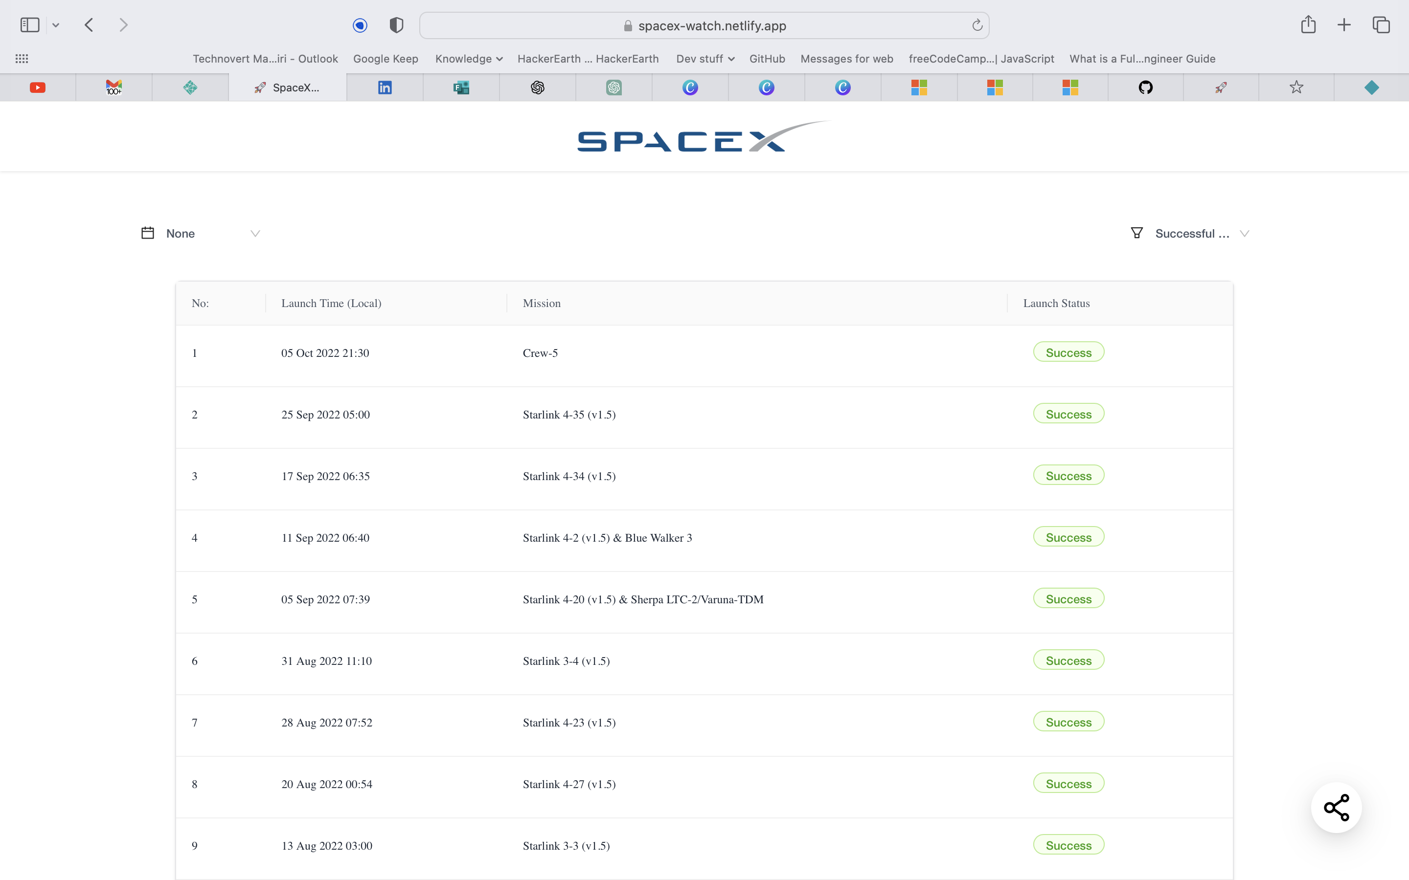The image size is (1409, 880).
Task: Open the freeCodeCamp JavaScript bookmark
Action: pos(981,59)
